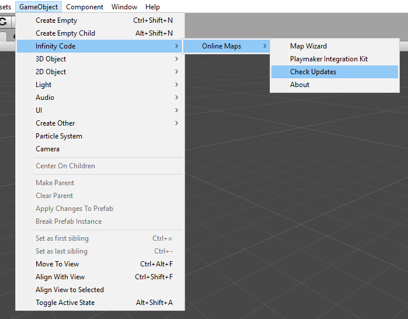Viewport: 408px width, 319px height.
Task: Open the Component menu
Action: pos(85,7)
